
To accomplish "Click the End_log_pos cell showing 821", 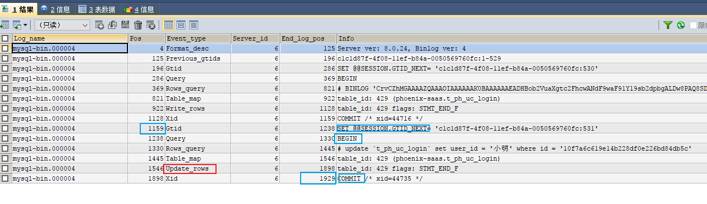I will (x=308, y=88).
